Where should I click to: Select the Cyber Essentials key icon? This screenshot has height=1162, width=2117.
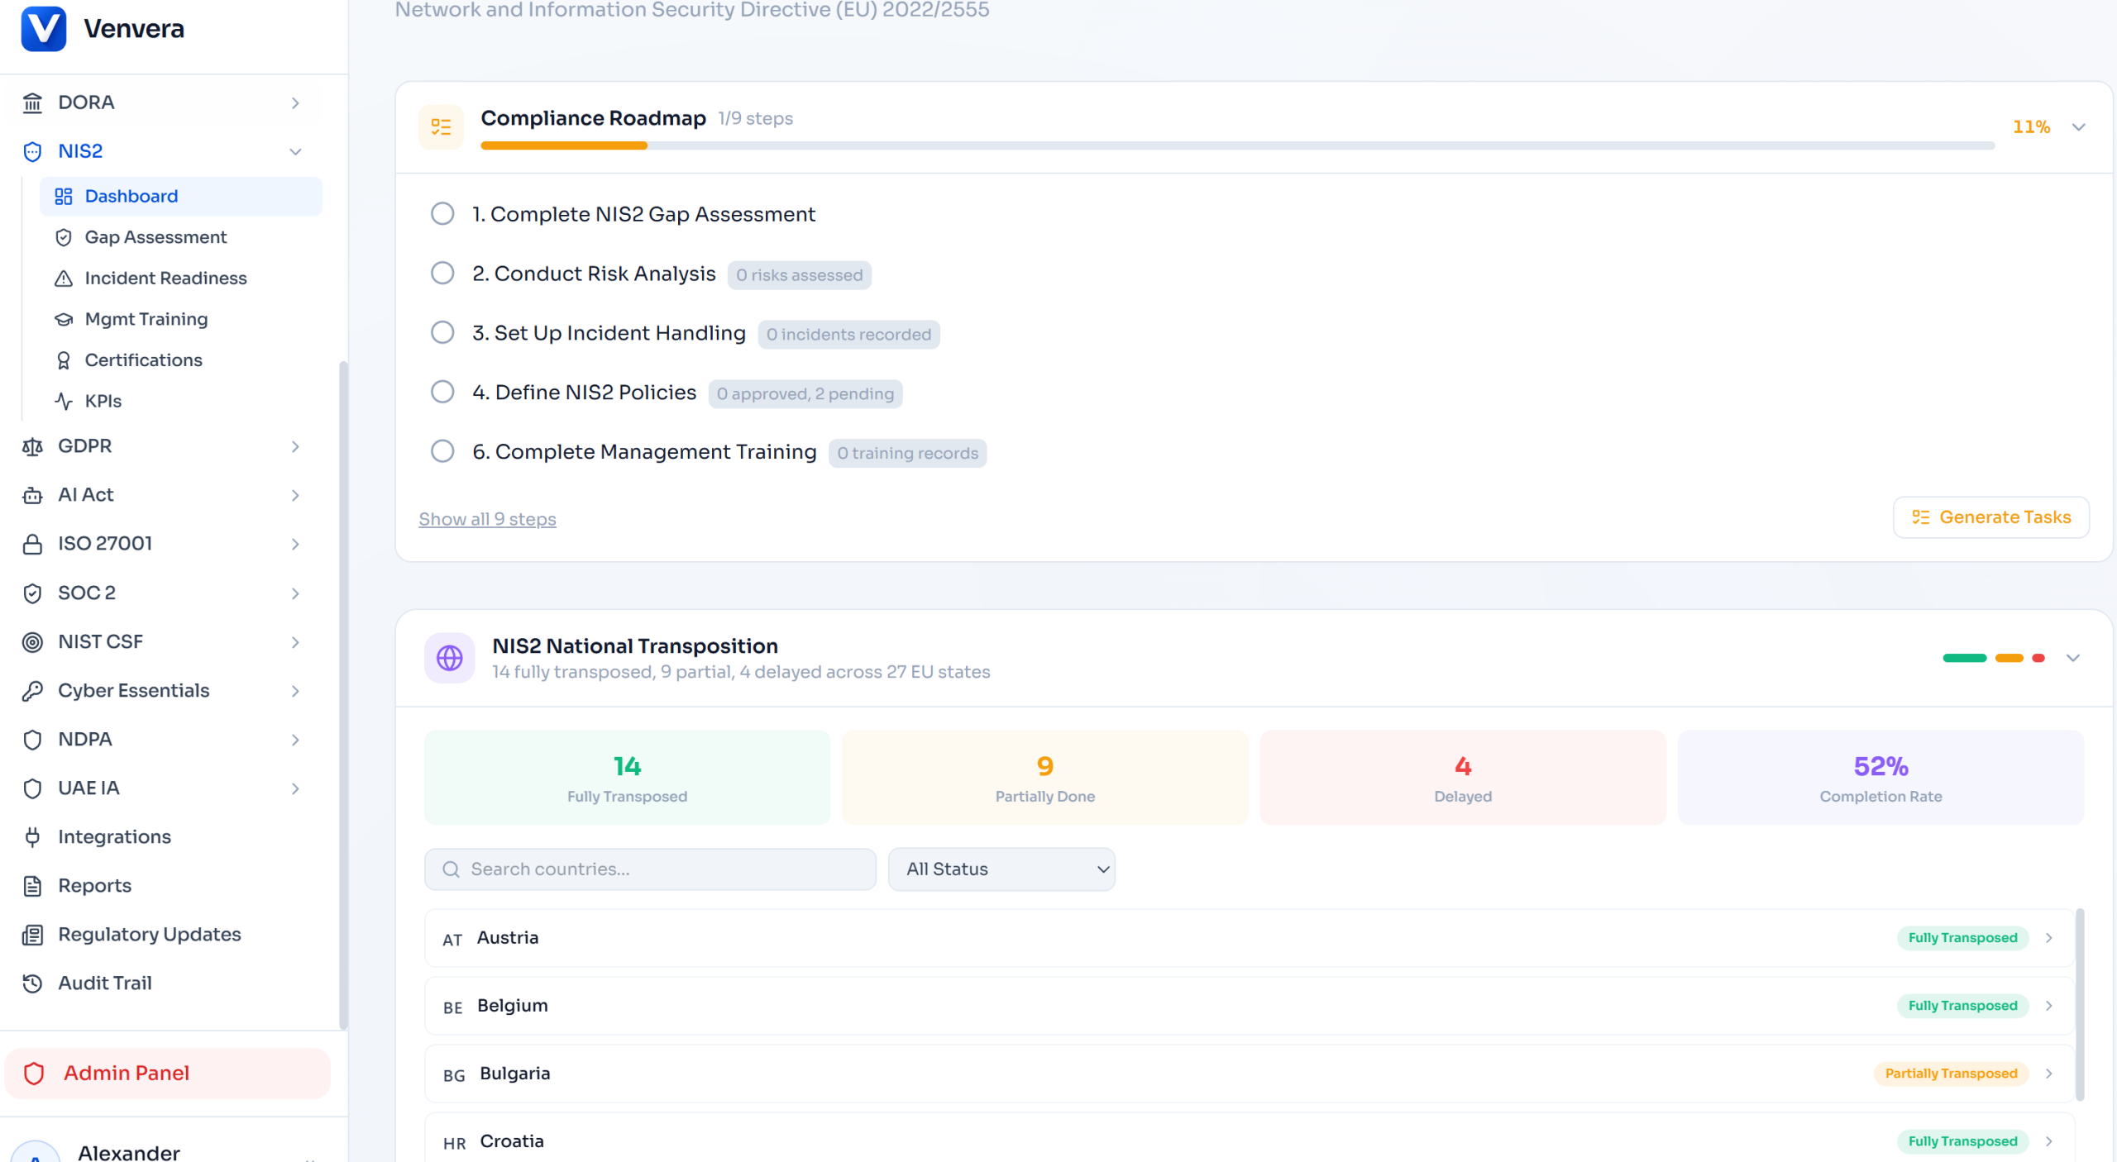pos(32,690)
